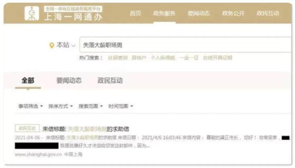The height and width of the screenshot is (168, 295).
Task: Select 政务服务 in the top navigation
Action: tap(164, 13)
